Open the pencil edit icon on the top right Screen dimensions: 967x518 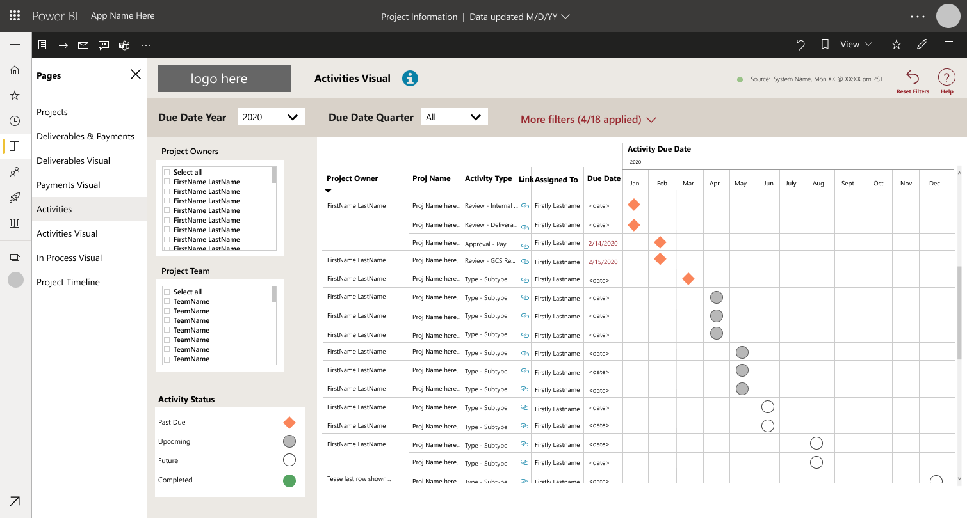pyautogui.click(x=922, y=44)
